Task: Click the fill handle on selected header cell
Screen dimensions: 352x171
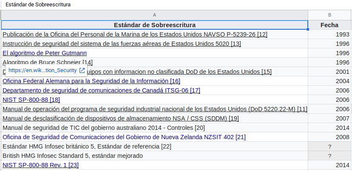Action: coord(308,29)
